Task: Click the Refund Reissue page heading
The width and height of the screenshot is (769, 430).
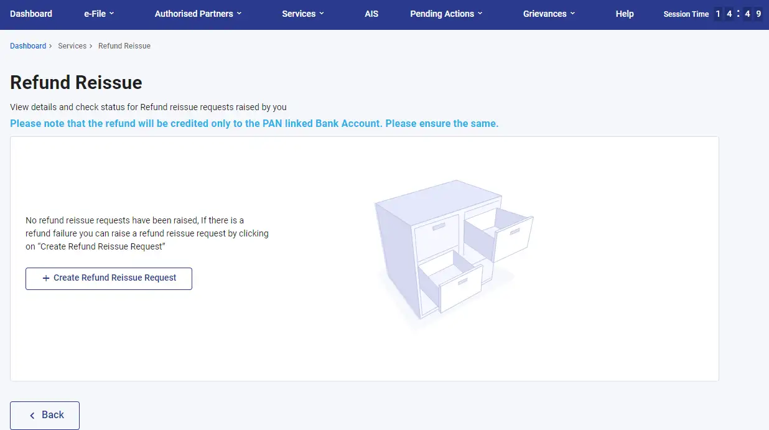Action: (x=76, y=83)
